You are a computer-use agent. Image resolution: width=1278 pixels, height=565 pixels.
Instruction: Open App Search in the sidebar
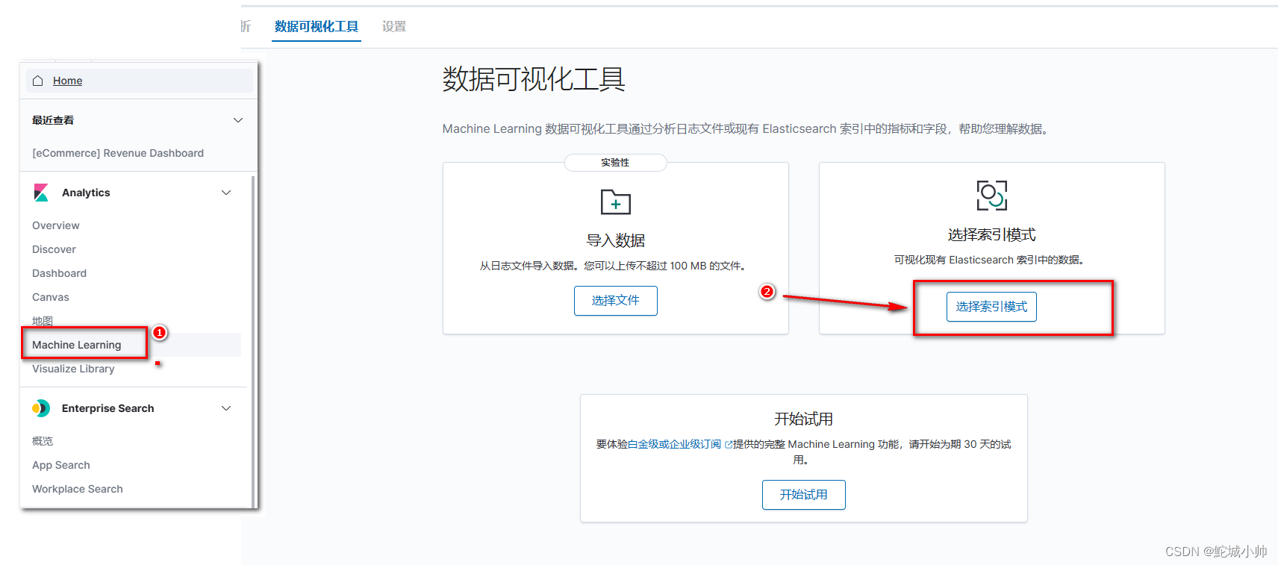click(61, 465)
